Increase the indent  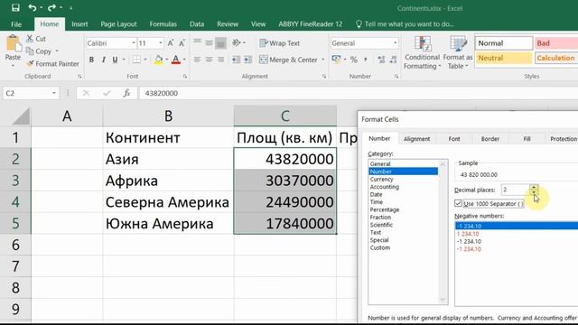coord(247,60)
